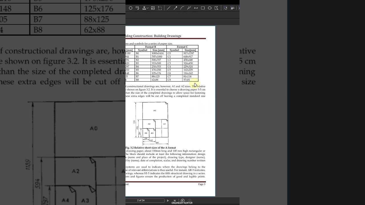Click the align markup icon

point(233,8)
